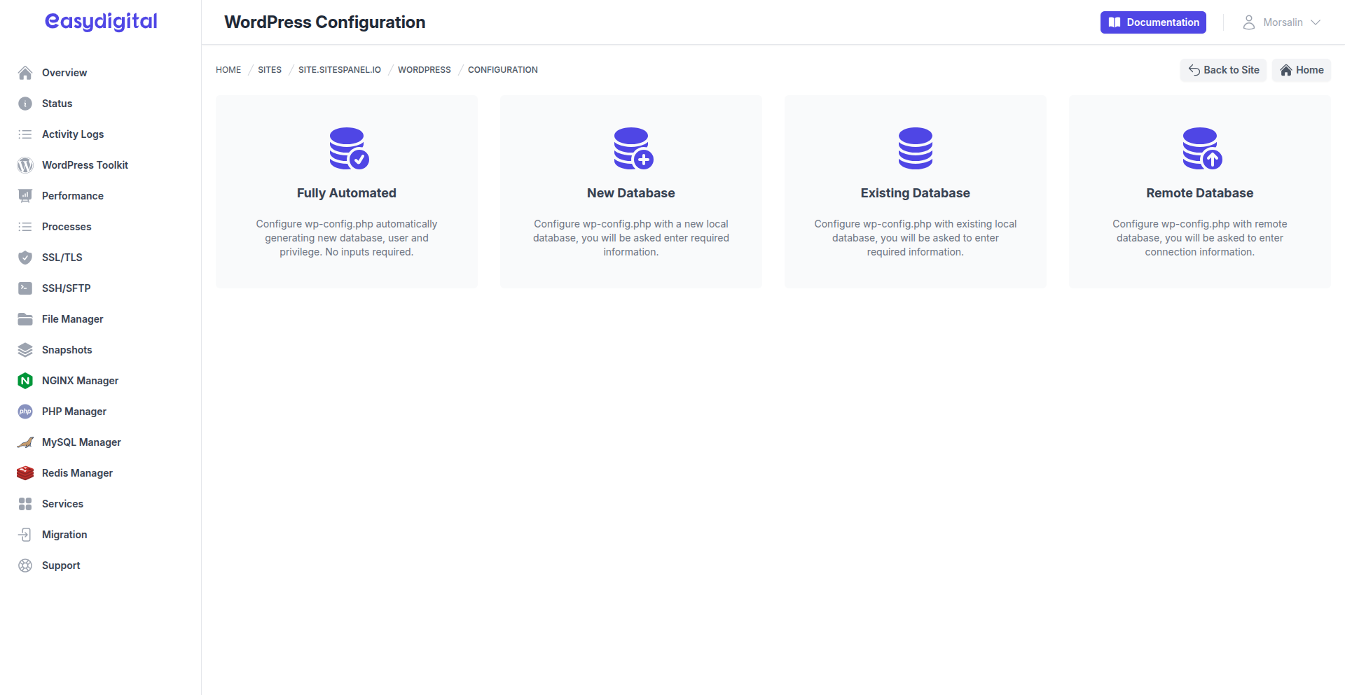
Task: Select the WordPress Toolkit sidebar icon
Action: (25, 165)
